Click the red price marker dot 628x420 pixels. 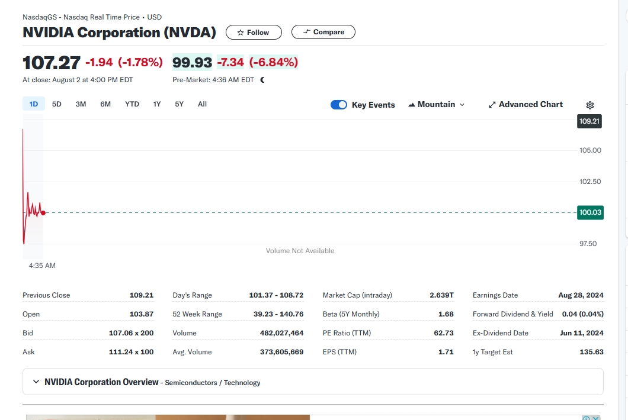coord(43,213)
